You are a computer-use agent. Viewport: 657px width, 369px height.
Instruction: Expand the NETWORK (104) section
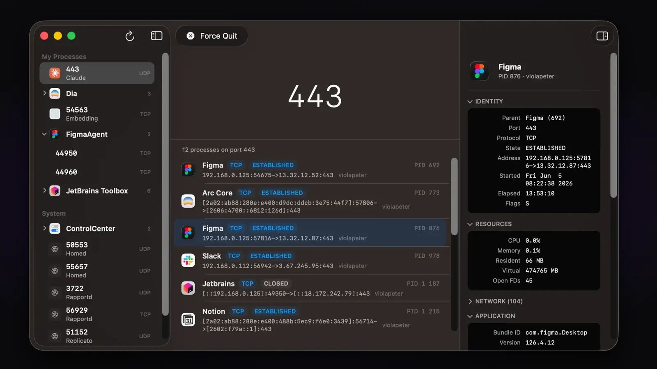pyautogui.click(x=470, y=301)
